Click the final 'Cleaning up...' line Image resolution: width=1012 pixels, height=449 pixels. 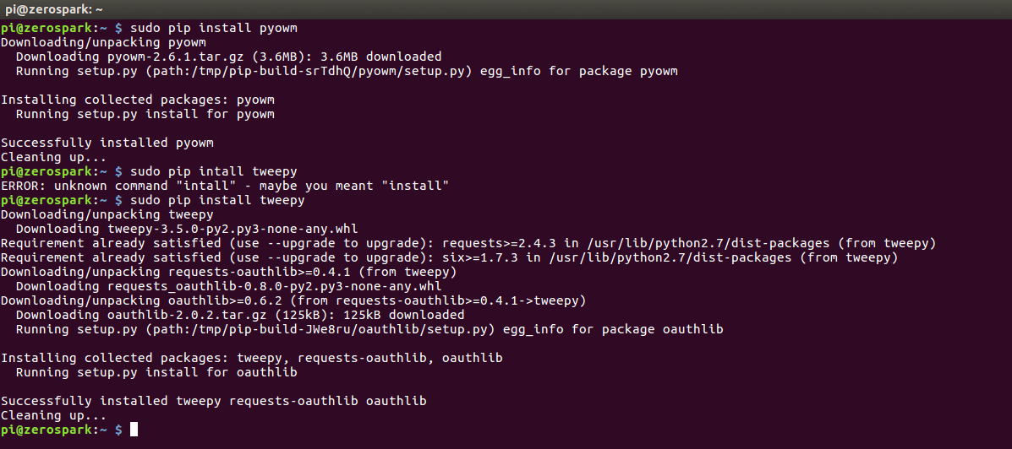coord(53,415)
